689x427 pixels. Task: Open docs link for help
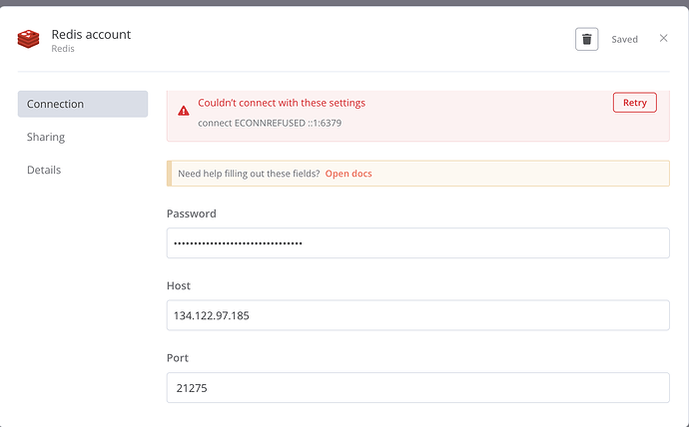click(x=348, y=174)
